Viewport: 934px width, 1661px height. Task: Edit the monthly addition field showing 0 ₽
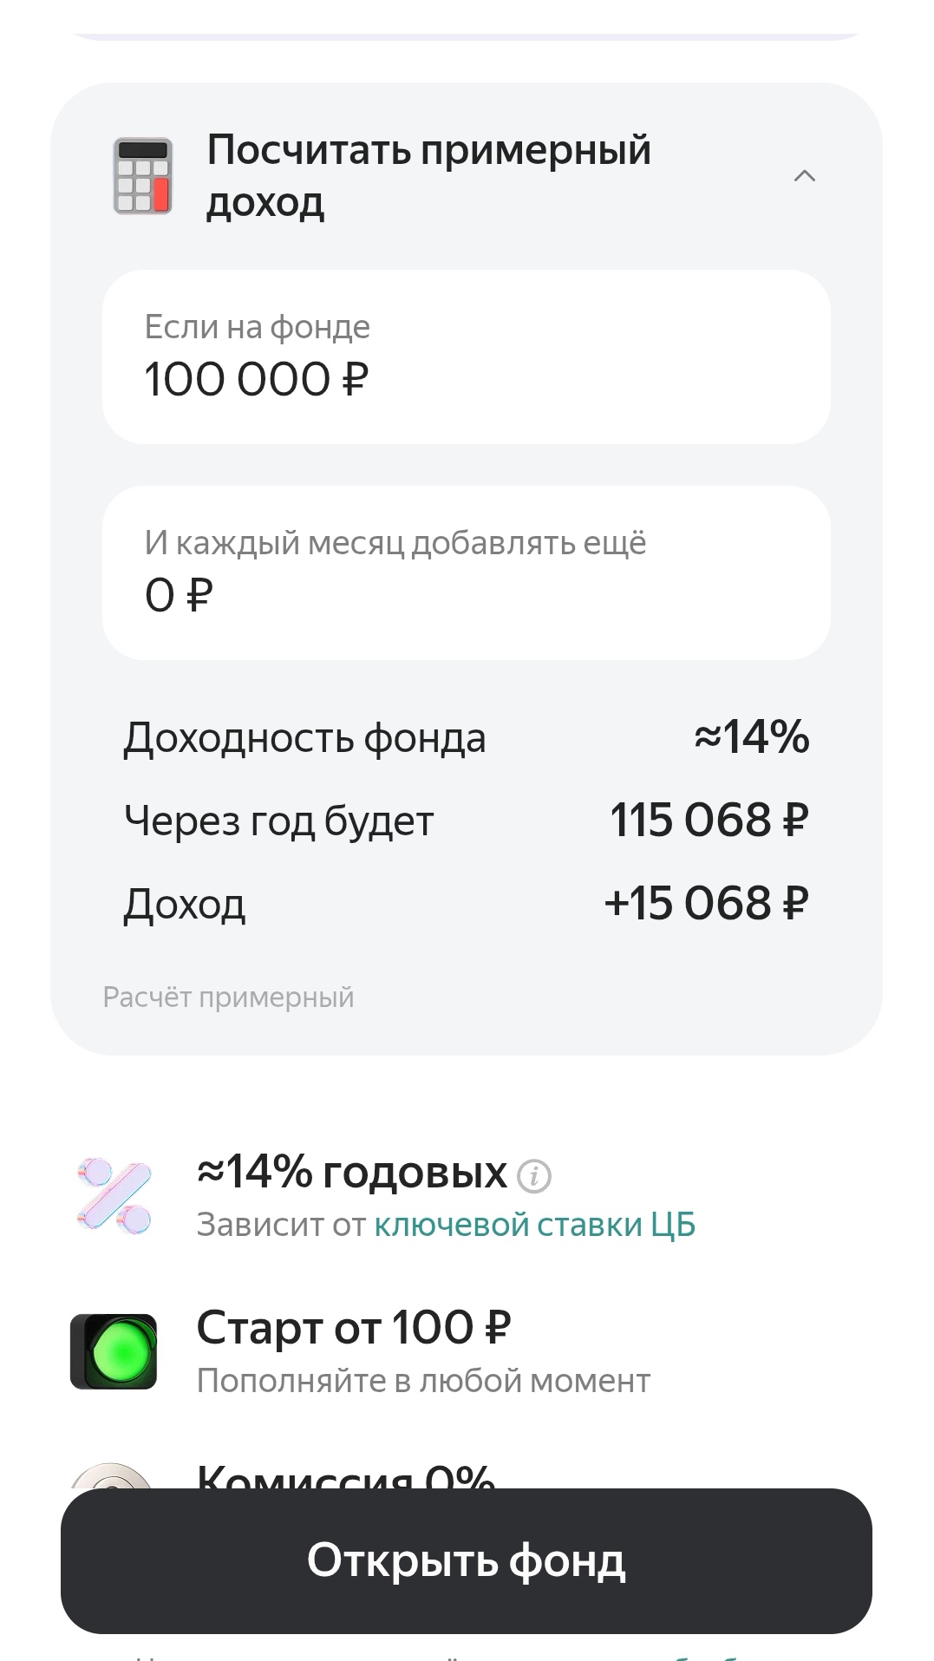466,572
